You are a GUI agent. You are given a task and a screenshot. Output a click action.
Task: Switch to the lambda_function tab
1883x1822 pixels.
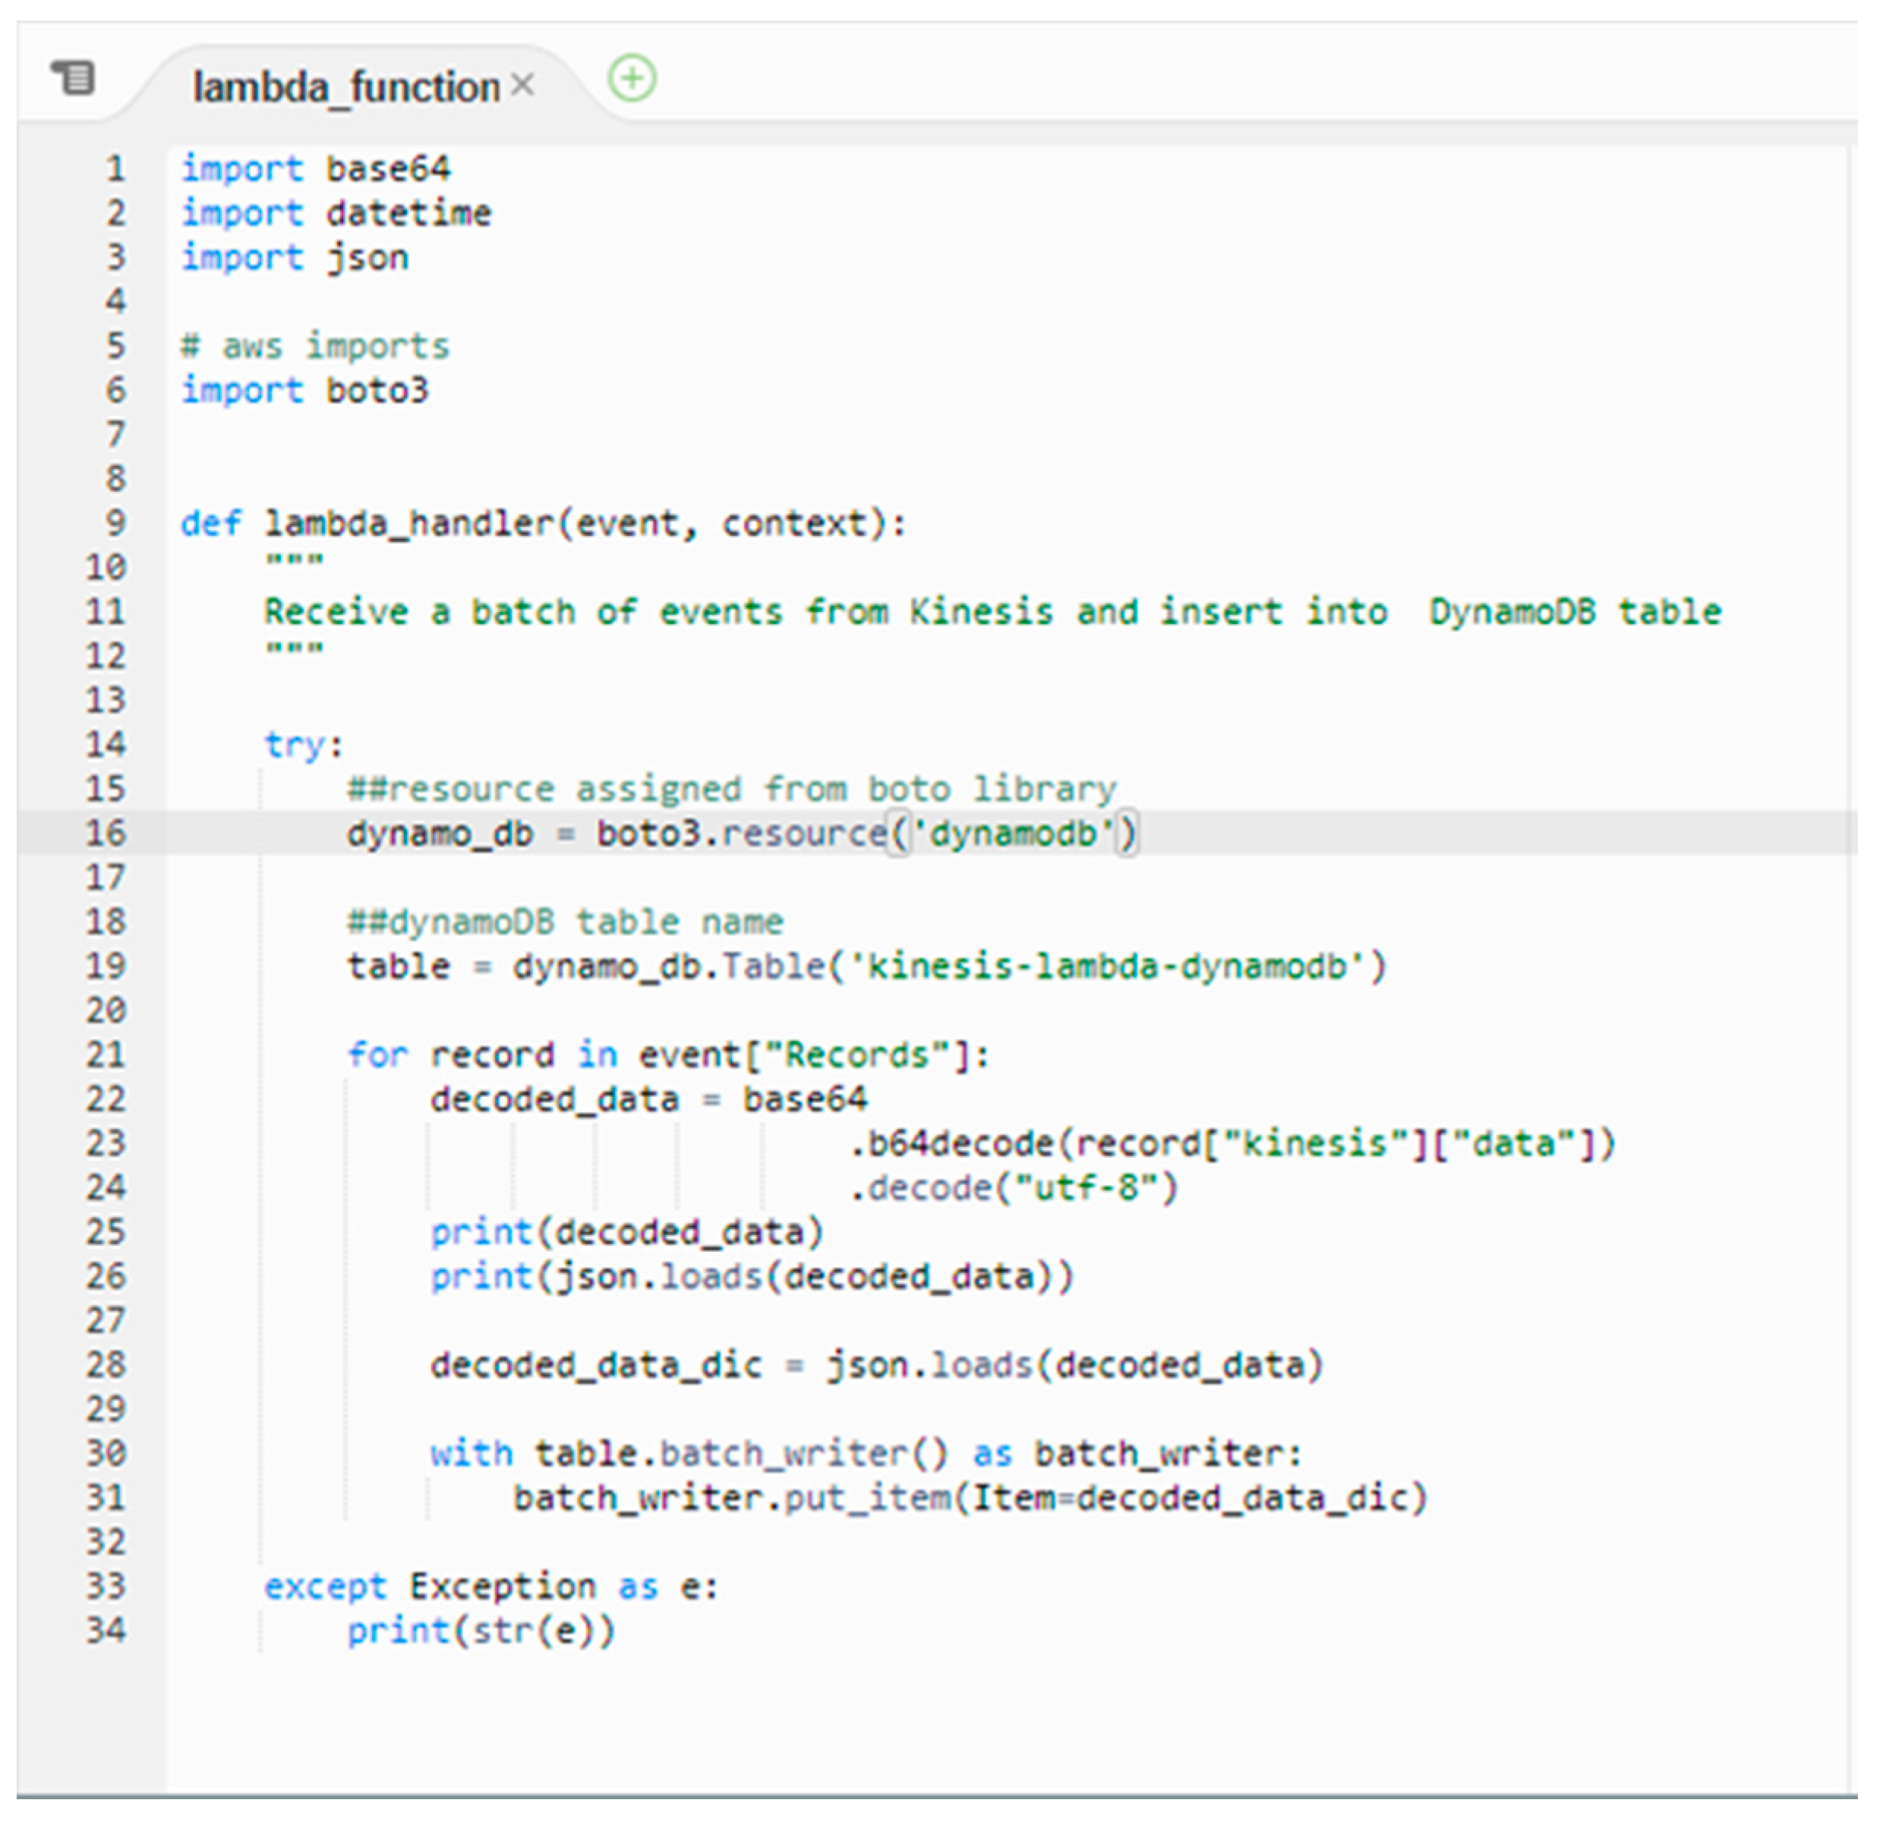pyautogui.click(x=346, y=87)
